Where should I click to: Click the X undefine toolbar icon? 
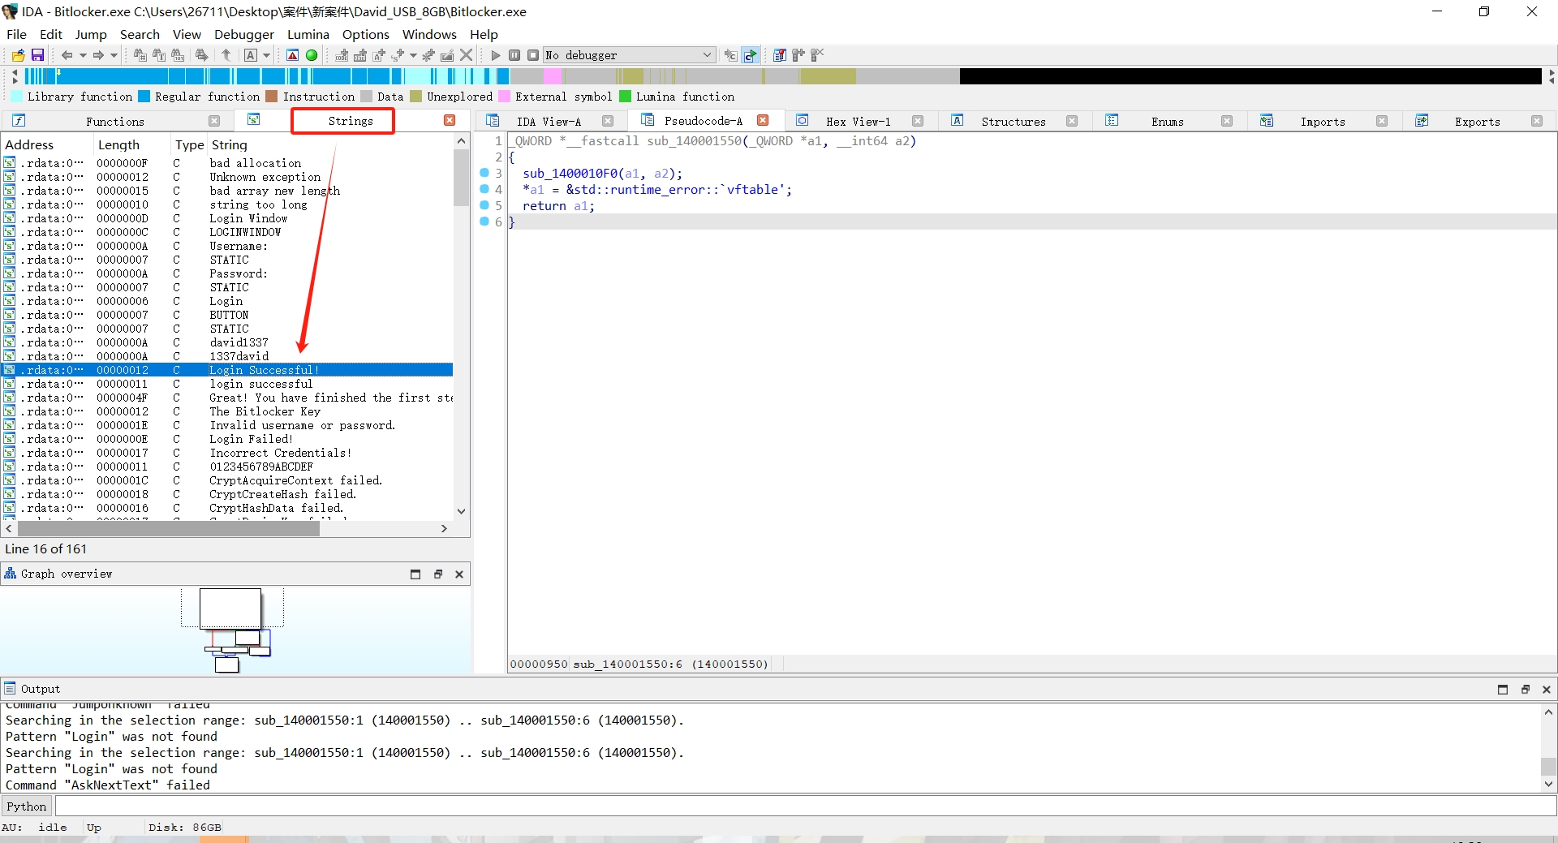[x=467, y=55]
